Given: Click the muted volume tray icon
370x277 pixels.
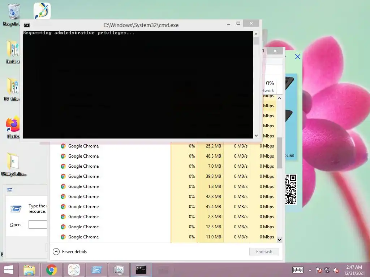Looking at the screenshot, I should point(336,270).
